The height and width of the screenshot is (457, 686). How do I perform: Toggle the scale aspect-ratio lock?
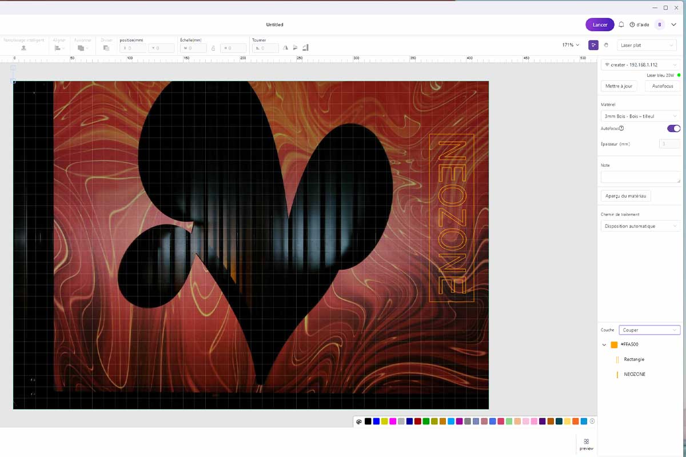[x=213, y=49]
